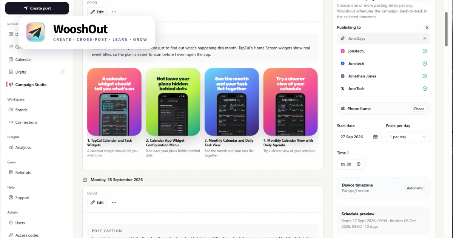The height and width of the screenshot is (238, 453).
Task: Click the X logo beside JonsTech
Action: [343, 88]
